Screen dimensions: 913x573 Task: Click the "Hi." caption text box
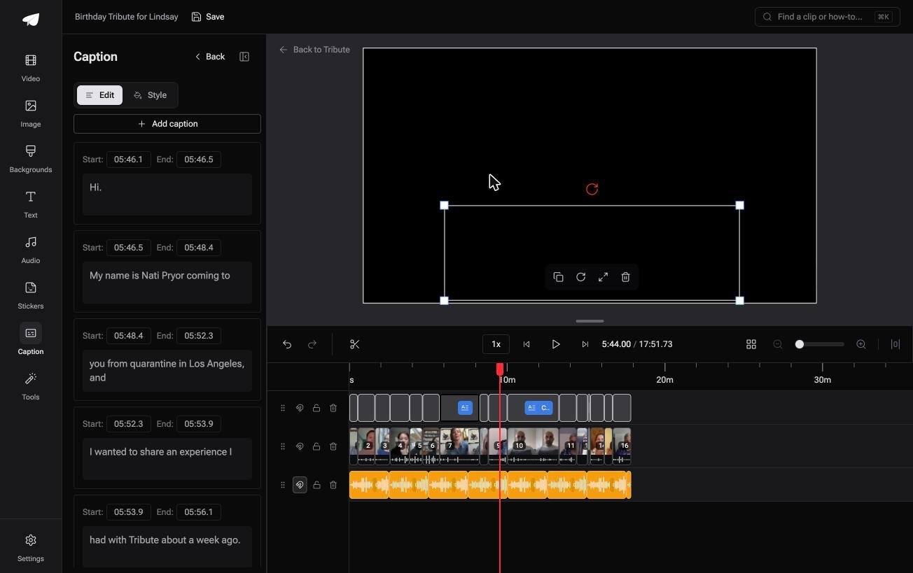167,194
